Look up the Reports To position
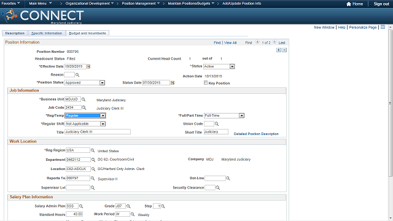393x221 pixels. pyautogui.click(x=93, y=179)
